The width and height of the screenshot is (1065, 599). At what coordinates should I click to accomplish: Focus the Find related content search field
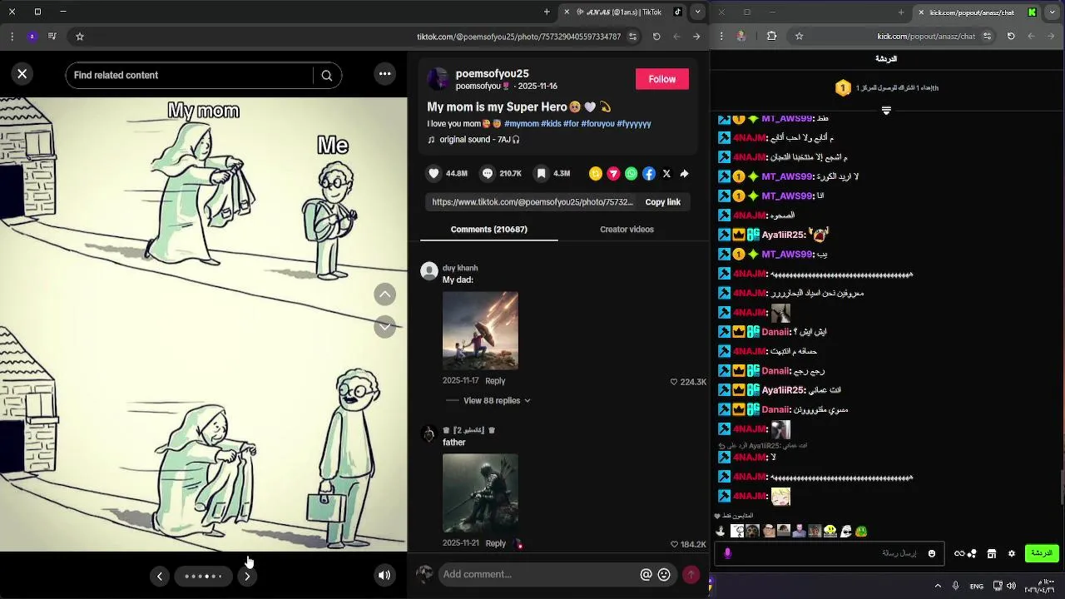pyautogui.click(x=190, y=75)
